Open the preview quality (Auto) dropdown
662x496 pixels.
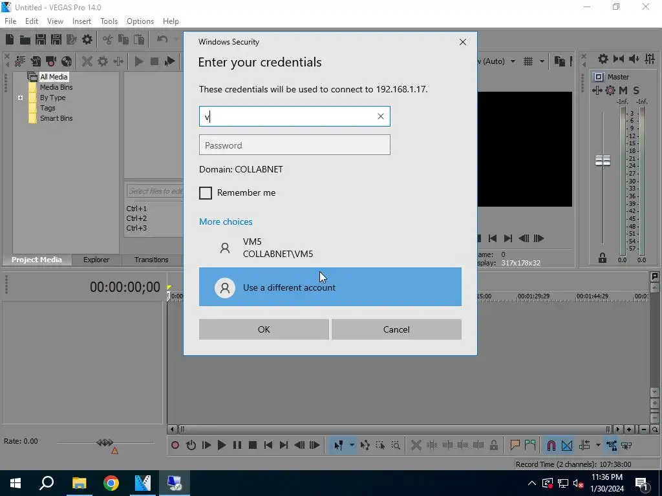point(513,61)
